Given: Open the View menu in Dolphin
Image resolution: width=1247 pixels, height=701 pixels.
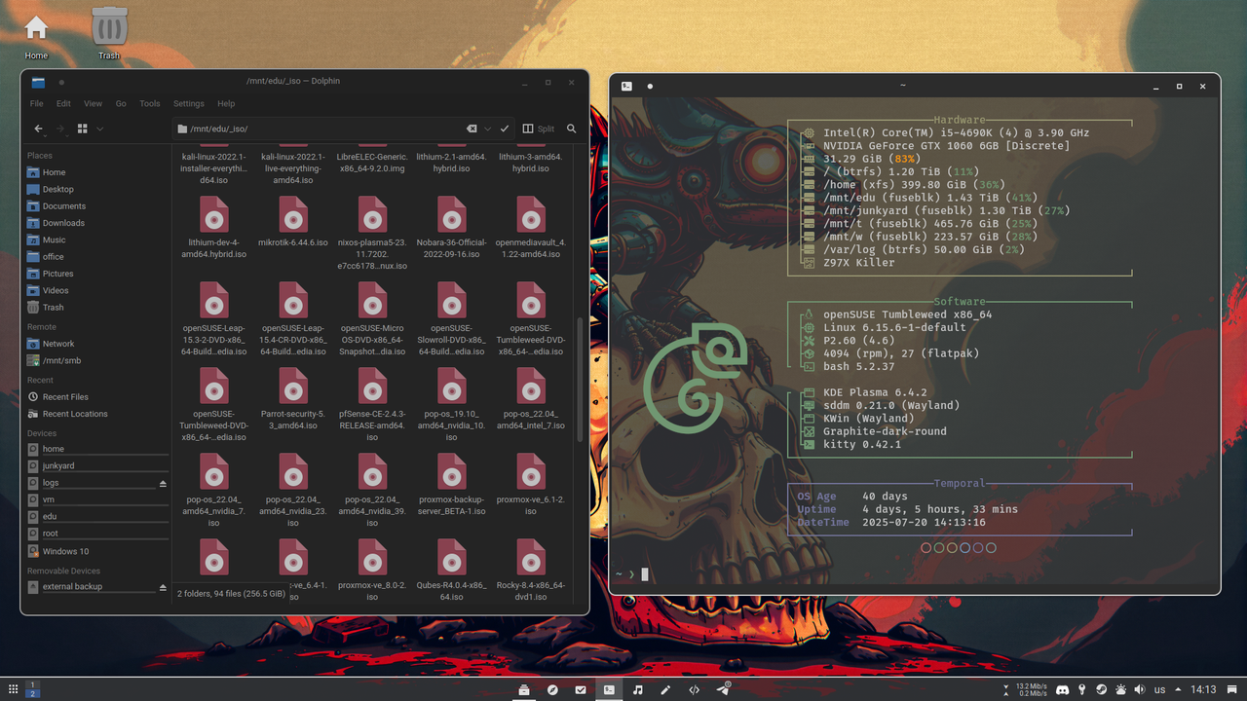Looking at the screenshot, I should pos(93,103).
